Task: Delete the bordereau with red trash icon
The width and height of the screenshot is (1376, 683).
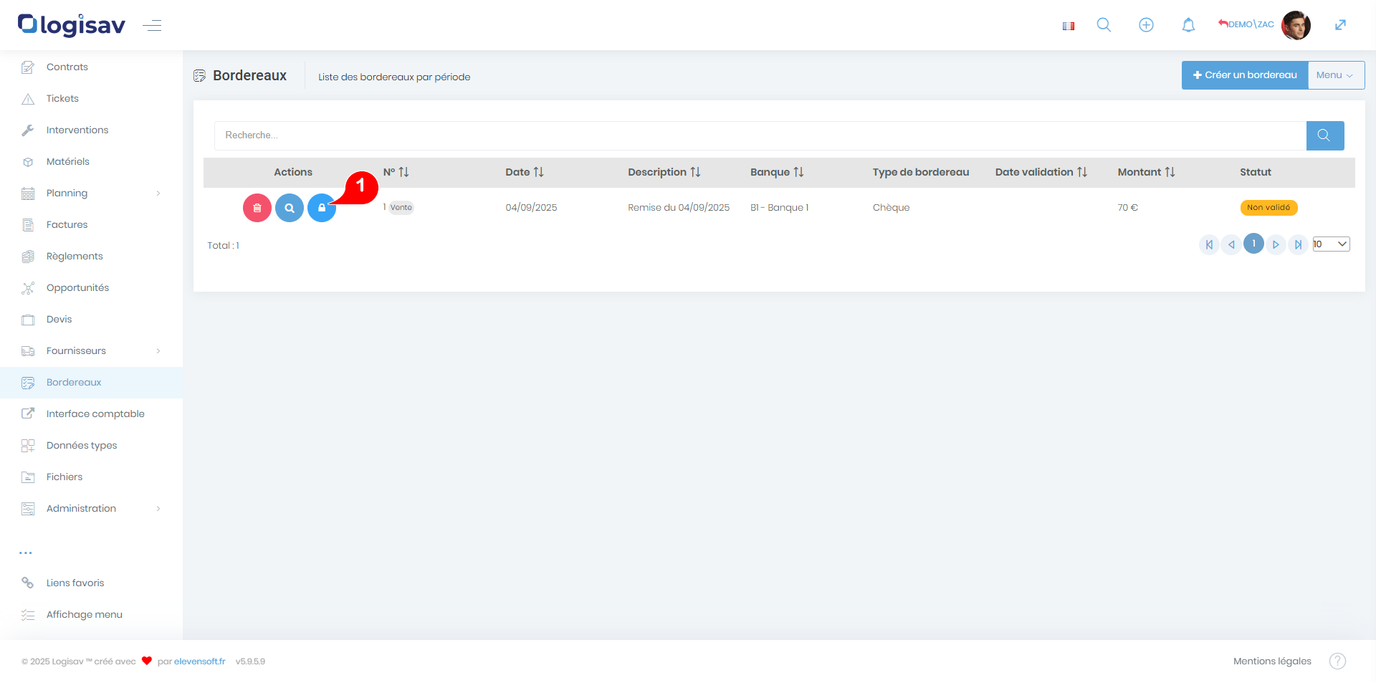Action: click(x=257, y=208)
